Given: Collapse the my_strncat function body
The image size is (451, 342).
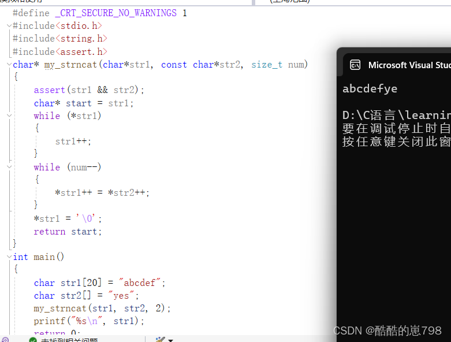Looking at the screenshot, I should tap(9, 64).
